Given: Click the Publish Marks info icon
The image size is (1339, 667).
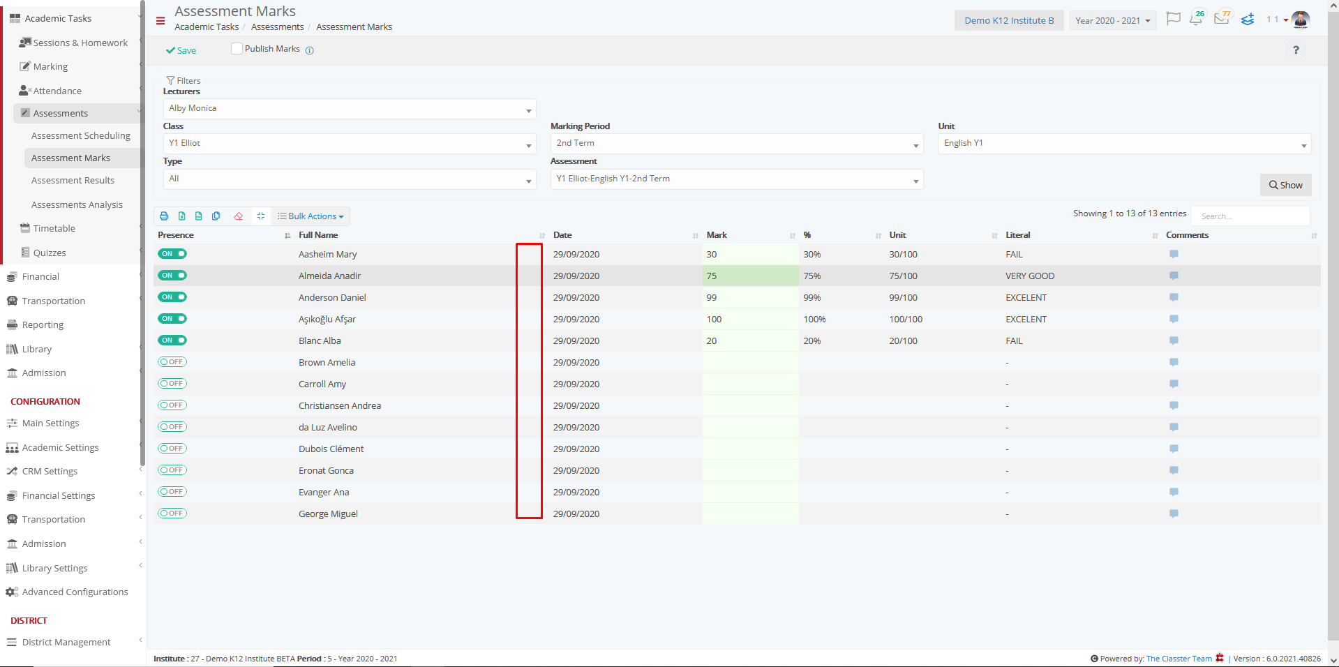Looking at the screenshot, I should point(310,50).
